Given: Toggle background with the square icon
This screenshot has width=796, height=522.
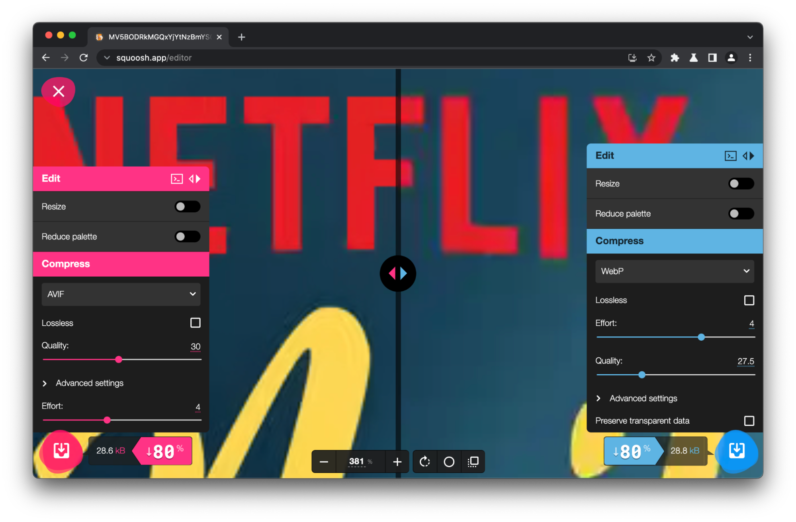Looking at the screenshot, I should pos(473,462).
